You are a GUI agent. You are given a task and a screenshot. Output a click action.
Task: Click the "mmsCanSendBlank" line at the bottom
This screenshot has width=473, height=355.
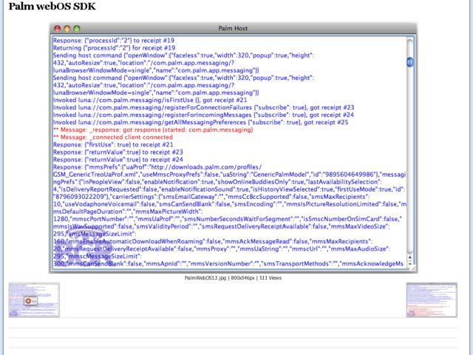[228, 263]
